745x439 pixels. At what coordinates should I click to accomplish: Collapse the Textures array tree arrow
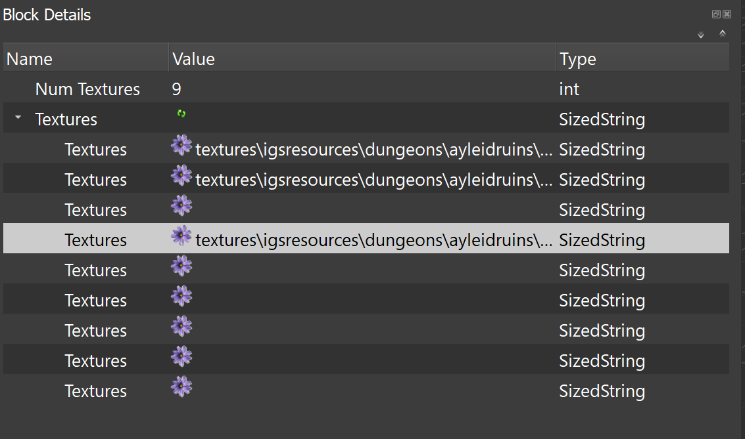(18, 118)
